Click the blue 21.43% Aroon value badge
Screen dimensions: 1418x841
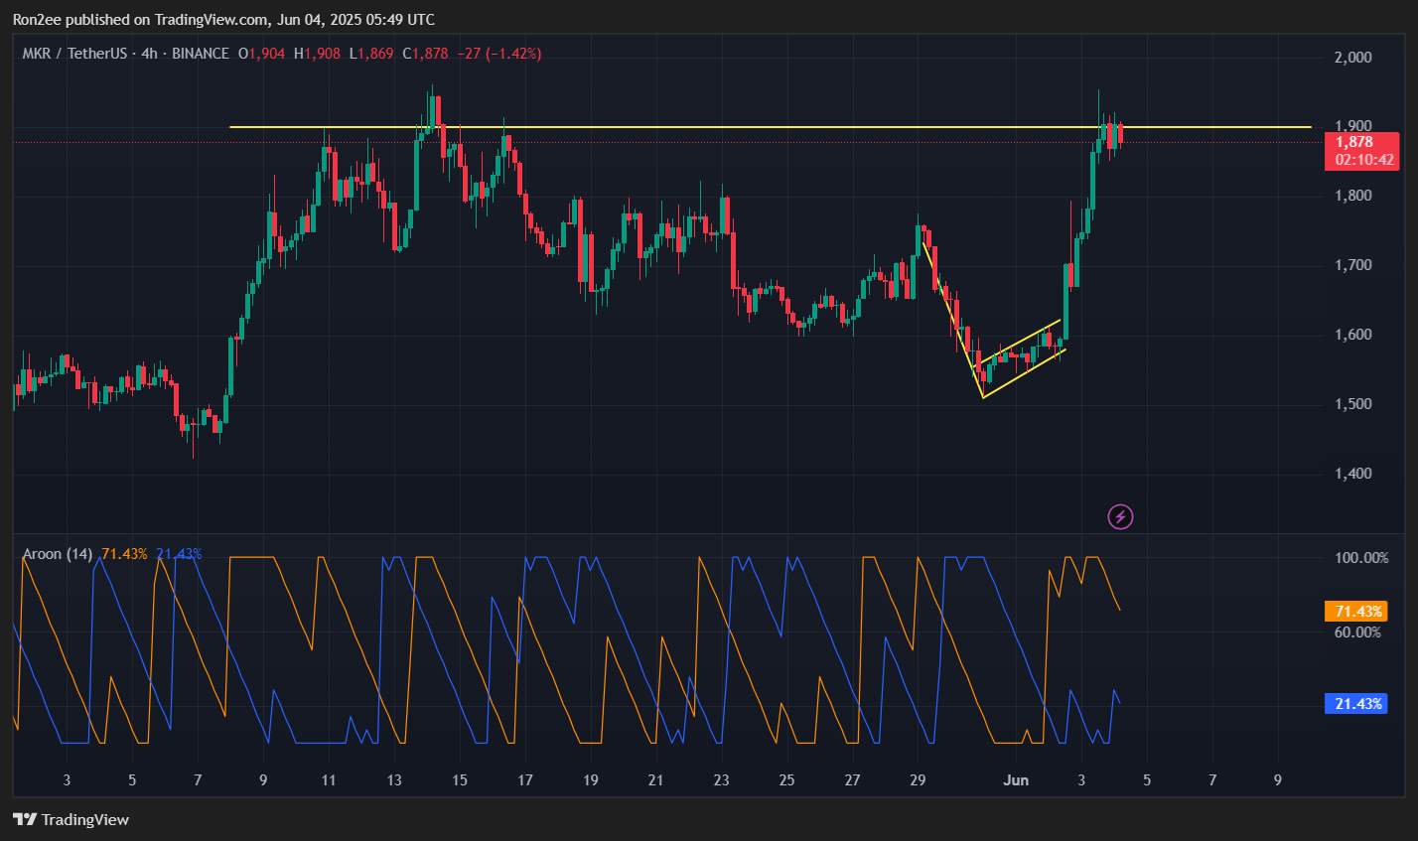[1355, 703]
